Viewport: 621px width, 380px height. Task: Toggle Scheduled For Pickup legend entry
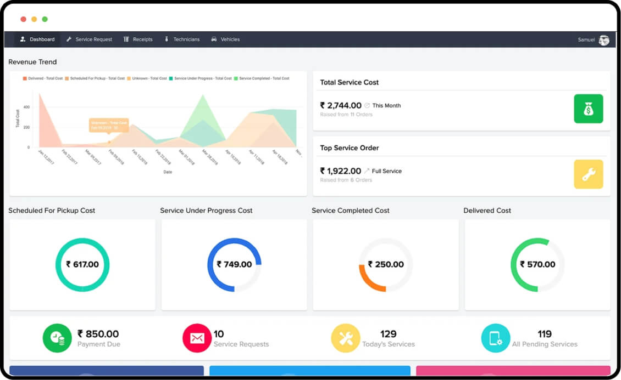click(95, 78)
